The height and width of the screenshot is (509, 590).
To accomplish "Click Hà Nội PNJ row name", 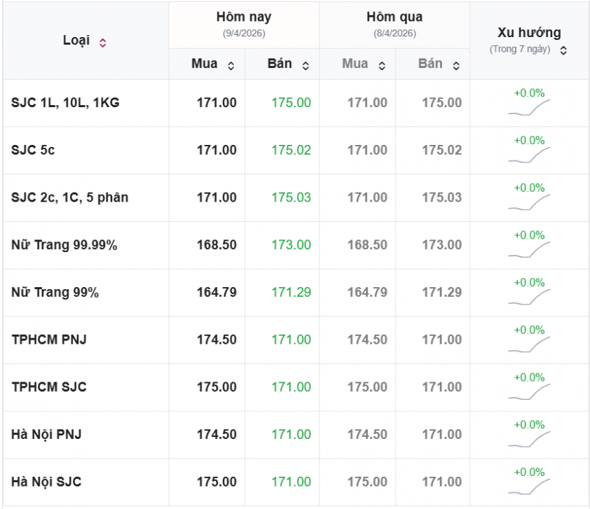I will (46, 434).
